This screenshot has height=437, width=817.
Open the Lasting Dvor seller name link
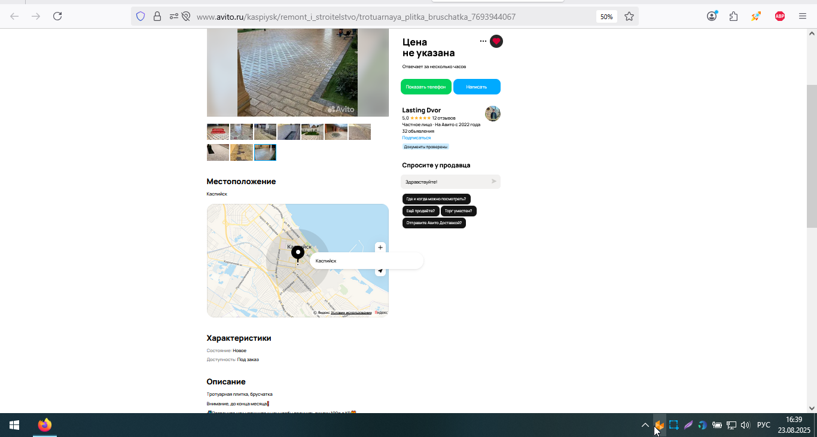422,110
